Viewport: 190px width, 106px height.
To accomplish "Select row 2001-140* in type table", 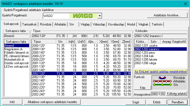I will (x=82, y=70).
